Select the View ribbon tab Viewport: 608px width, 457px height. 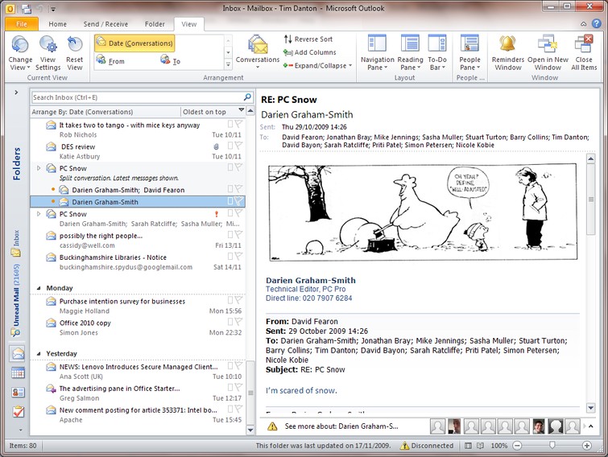[x=188, y=24]
